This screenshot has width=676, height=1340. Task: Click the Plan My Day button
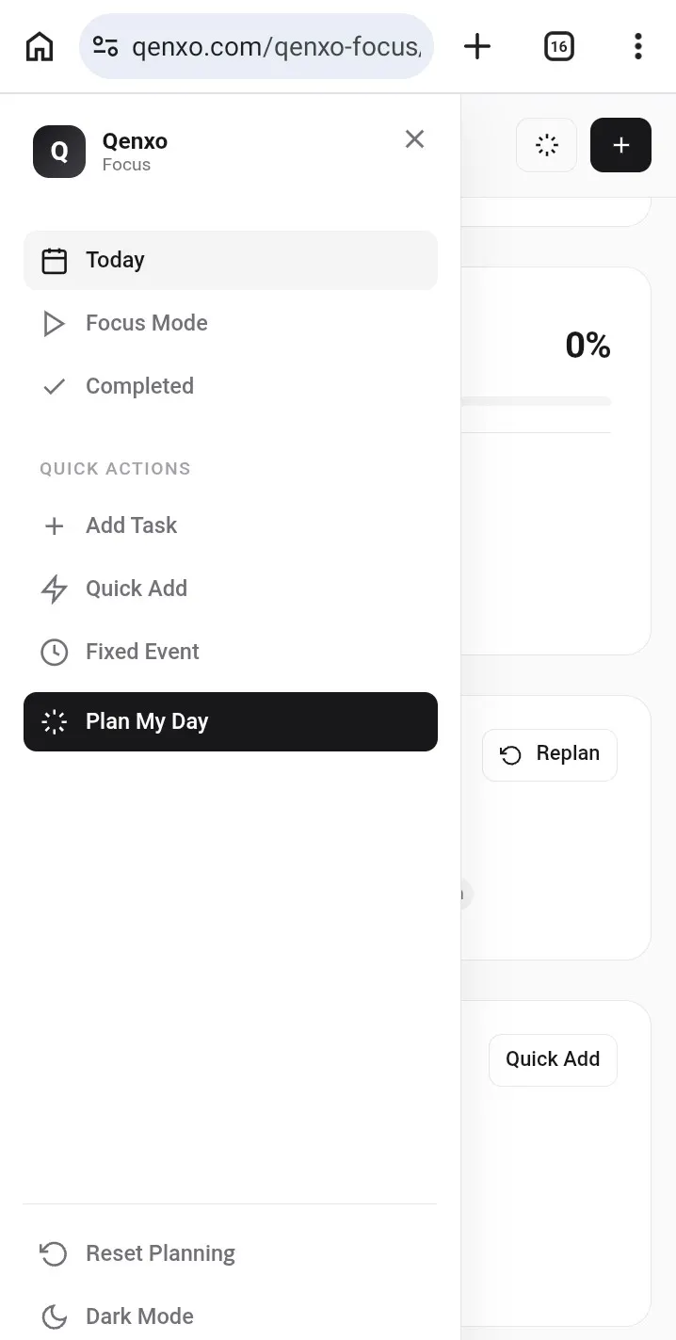[x=231, y=721]
